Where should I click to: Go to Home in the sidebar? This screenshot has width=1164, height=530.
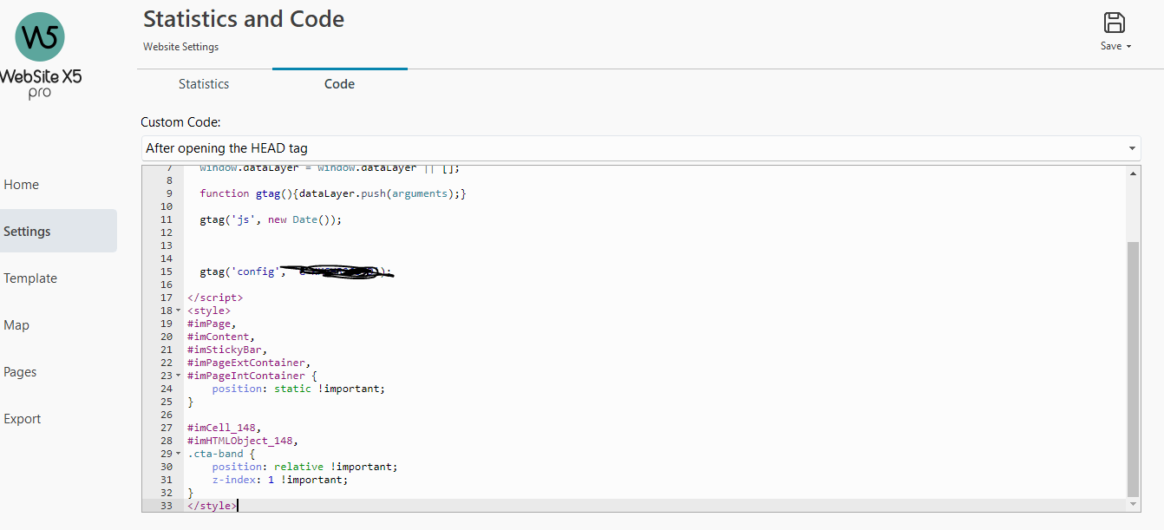point(22,185)
